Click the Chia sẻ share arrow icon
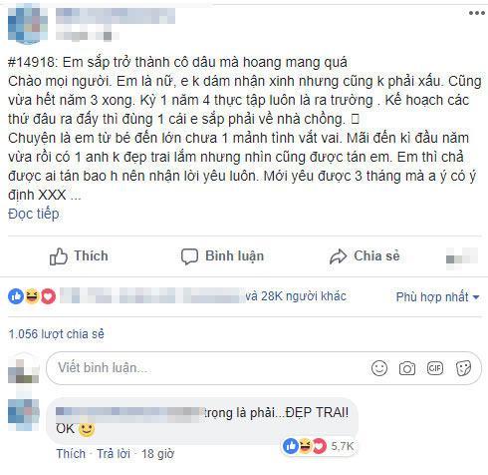 (338, 256)
